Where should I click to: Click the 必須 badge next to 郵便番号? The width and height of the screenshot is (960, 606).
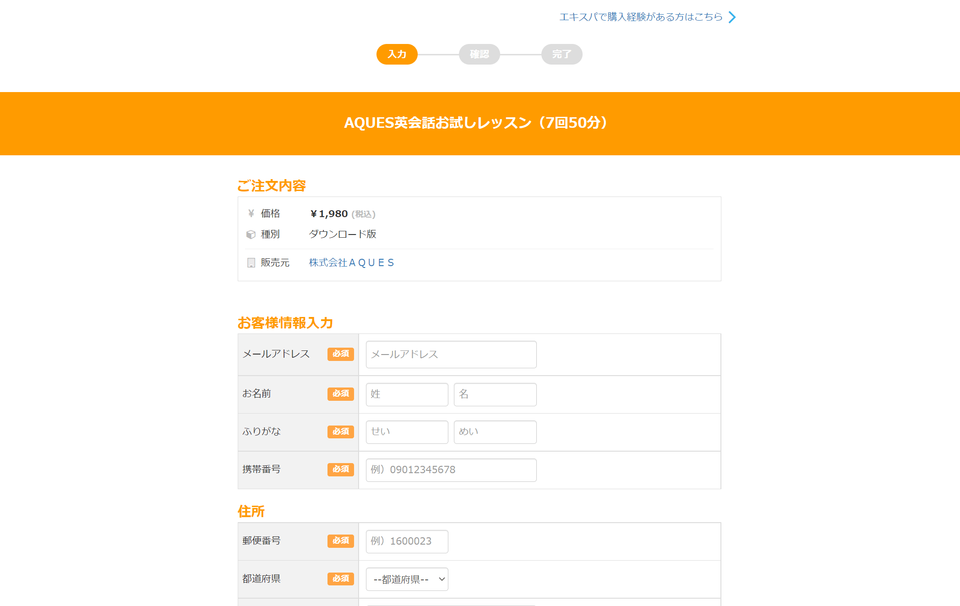pos(340,541)
